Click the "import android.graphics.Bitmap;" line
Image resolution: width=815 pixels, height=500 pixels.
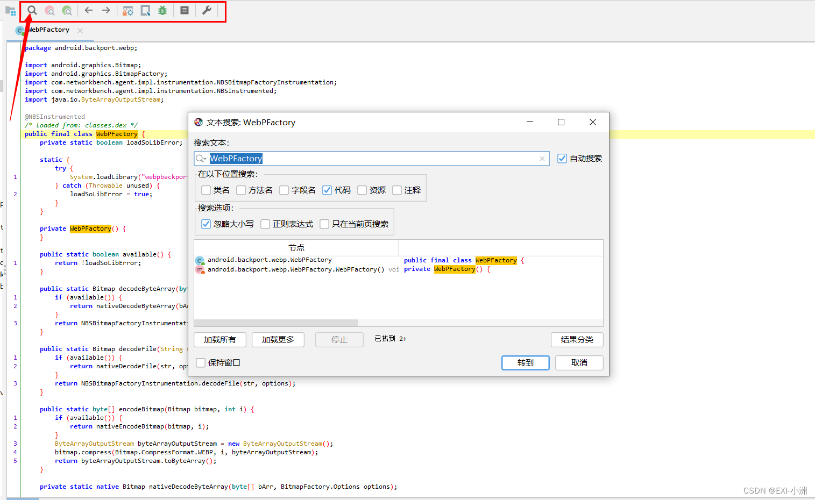pyautogui.click(x=83, y=65)
